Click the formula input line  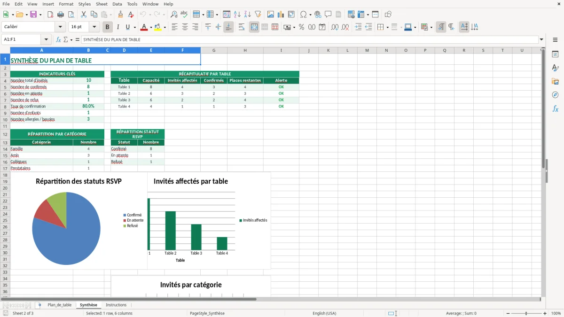pos(310,40)
